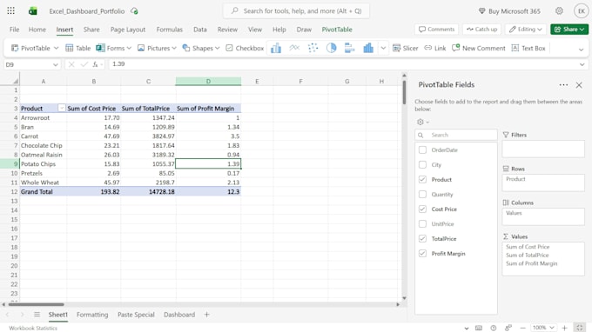Image resolution: width=592 pixels, height=332 pixels.
Task: Switch to the Data tab
Action: 199,30
